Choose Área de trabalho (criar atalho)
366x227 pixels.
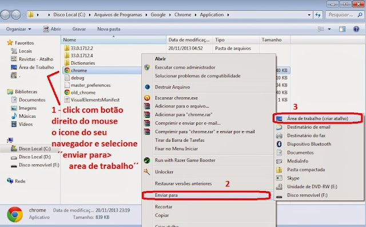[319, 118]
